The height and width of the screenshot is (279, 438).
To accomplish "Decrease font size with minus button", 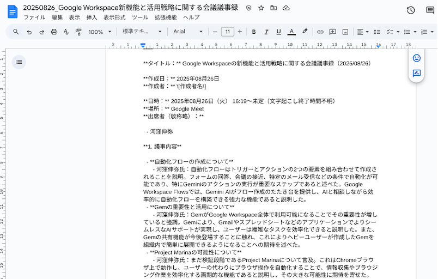I will 215,32.
